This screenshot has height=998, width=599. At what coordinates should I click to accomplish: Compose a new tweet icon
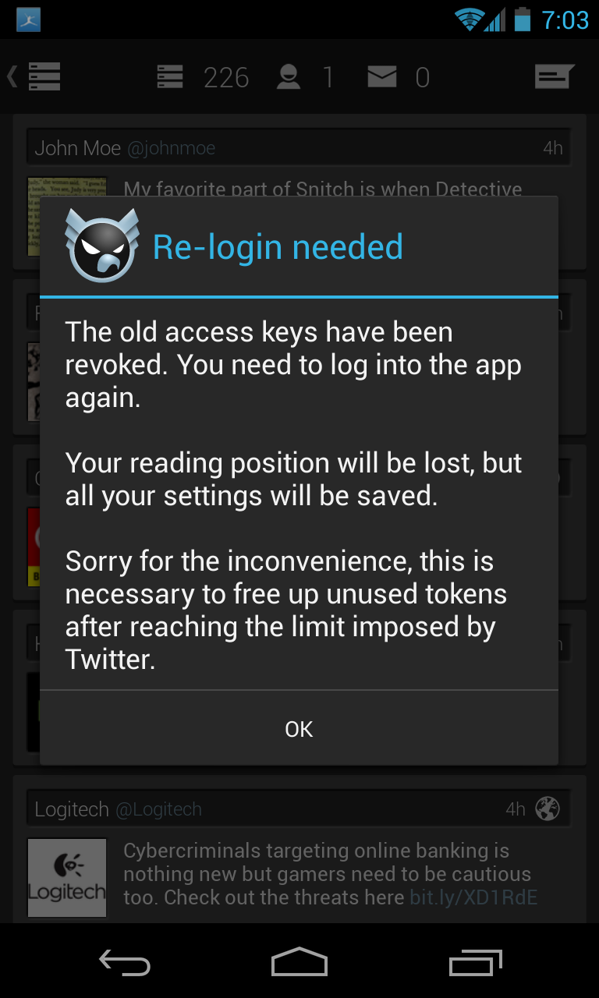coord(554,76)
